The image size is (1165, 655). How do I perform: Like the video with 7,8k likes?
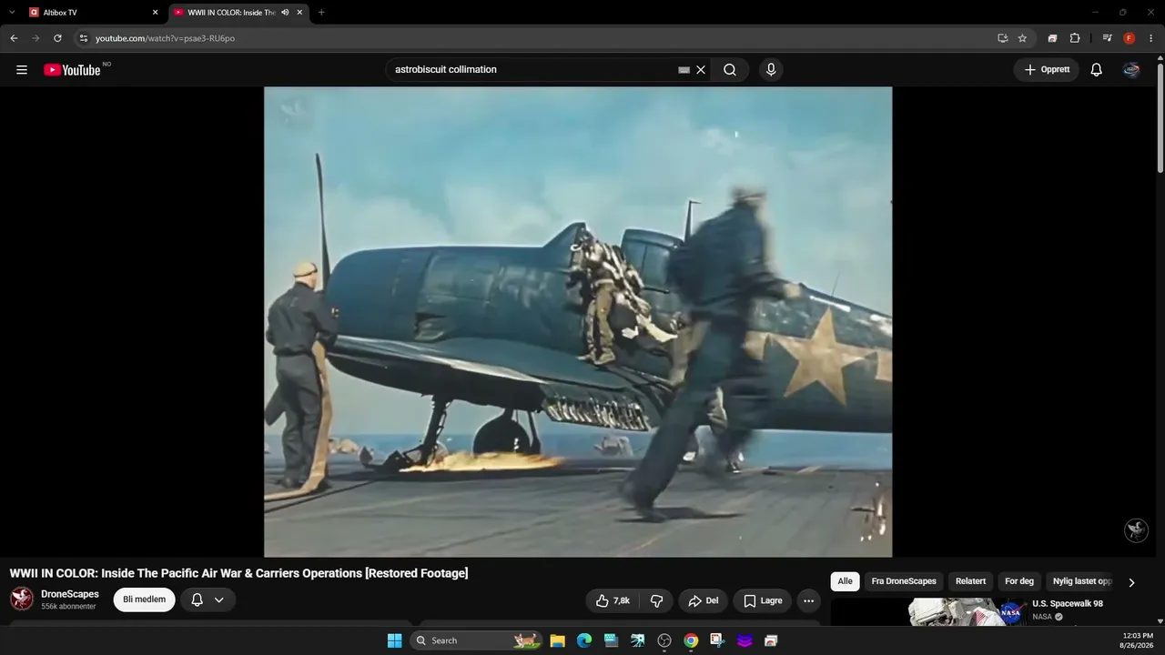[613, 601]
